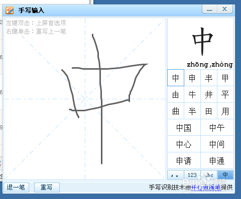Select candidate character 牛
The image size is (241, 199).
coord(192,94)
